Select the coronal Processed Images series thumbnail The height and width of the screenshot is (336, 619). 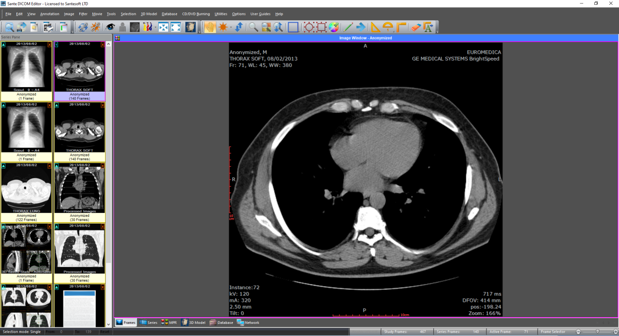79,188
